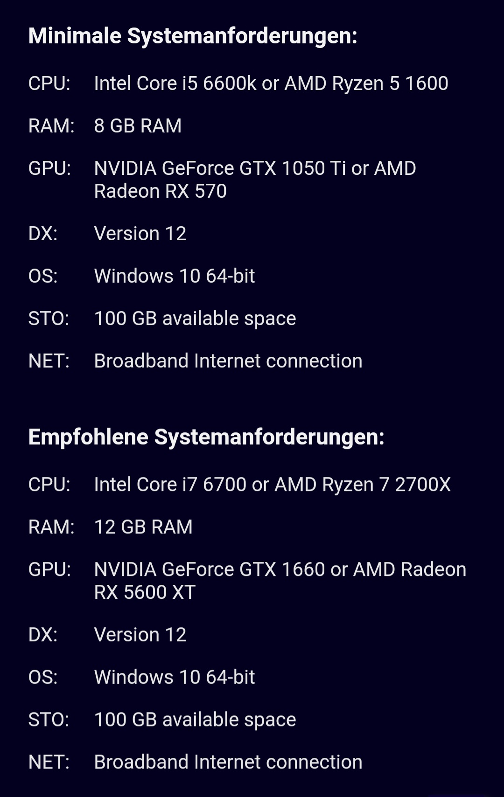Click the GTX 1660 GPU requirement
504x797 pixels.
280,569
